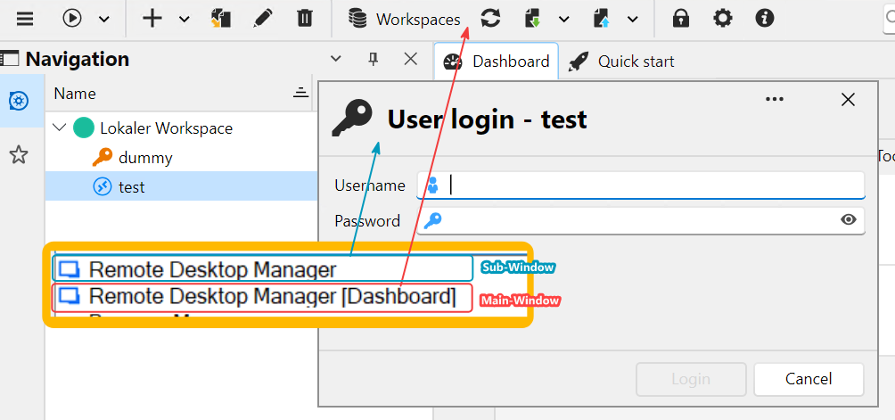The width and height of the screenshot is (895, 420).
Task: Switch to the Dashboard tab
Action: 496,61
